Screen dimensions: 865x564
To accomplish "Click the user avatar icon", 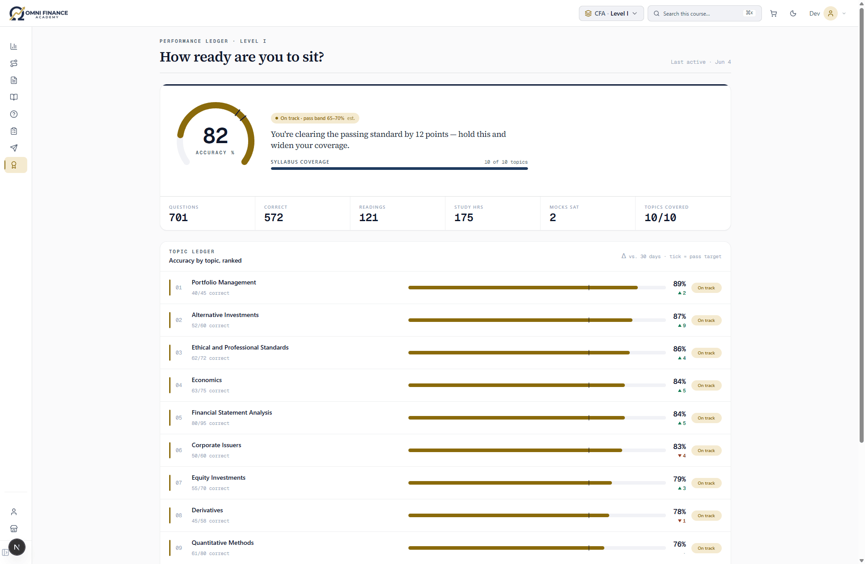I will click(x=831, y=13).
